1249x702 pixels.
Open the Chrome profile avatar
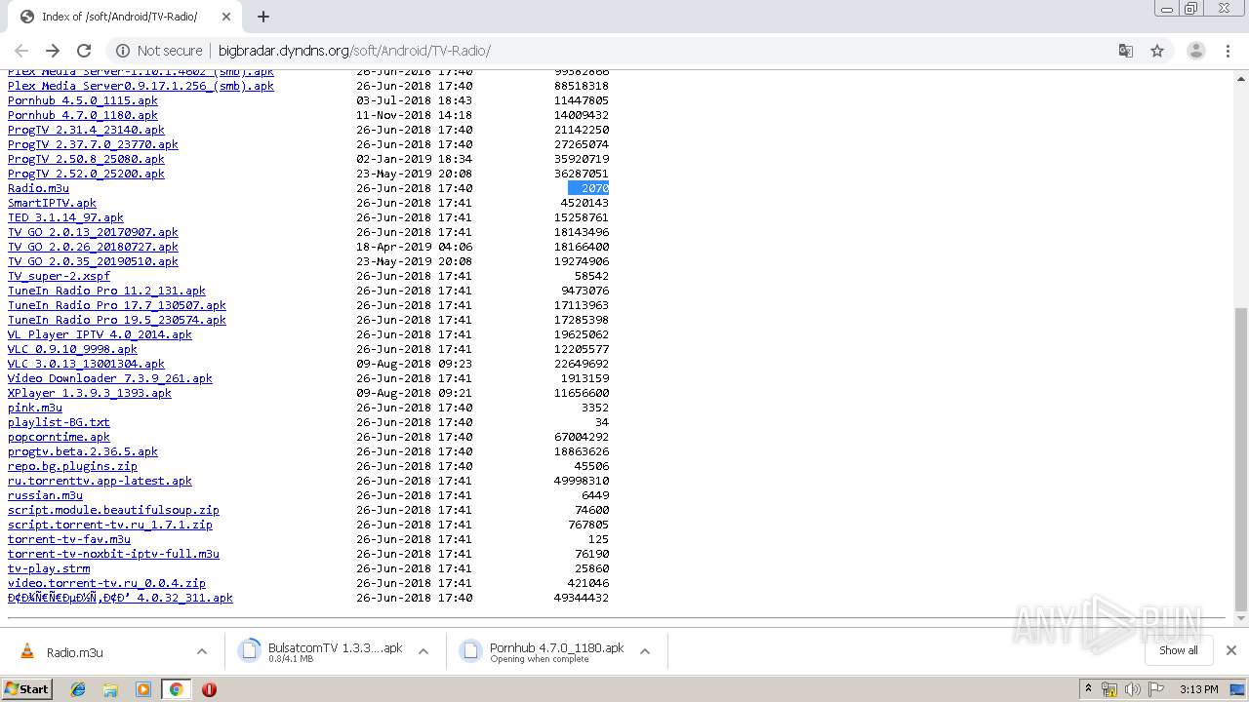click(x=1195, y=51)
